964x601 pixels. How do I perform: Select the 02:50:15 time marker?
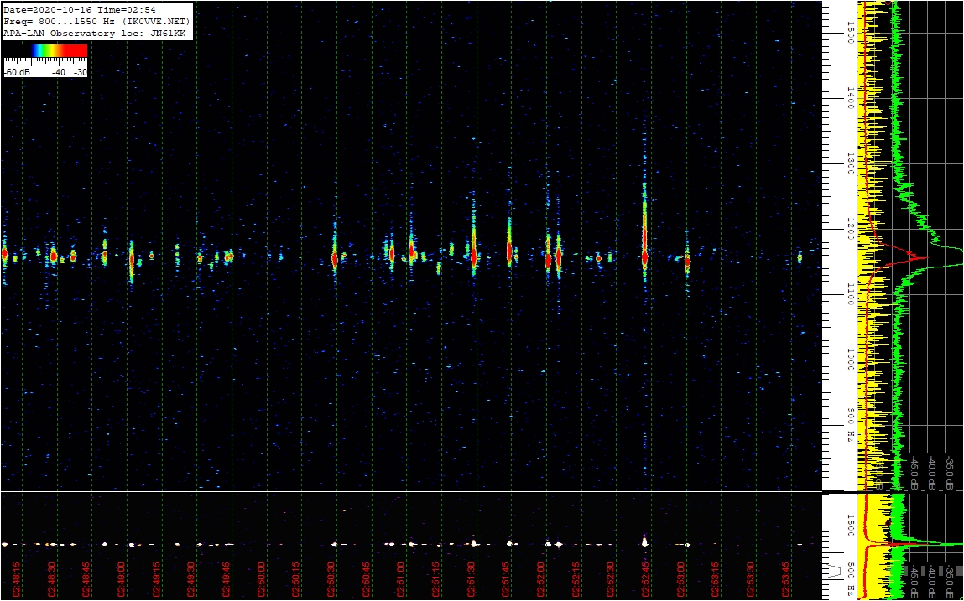(x=297, y=579)
